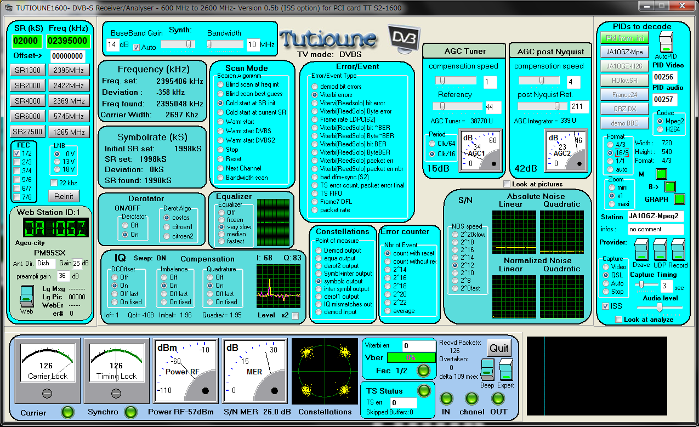Click the Synchro green LED
699x427 pixels.
(130, 412)
